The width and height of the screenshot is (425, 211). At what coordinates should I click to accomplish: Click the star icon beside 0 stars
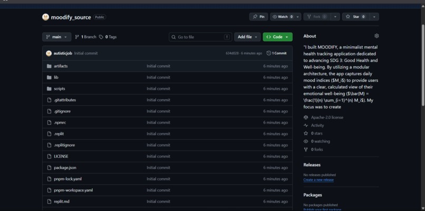click(x=306, y=133)
